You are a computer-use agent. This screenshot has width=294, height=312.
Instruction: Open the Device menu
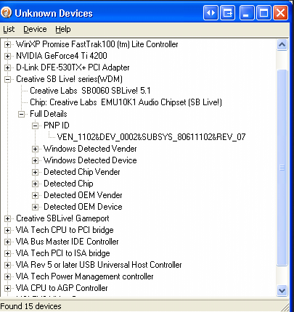[35, 29]
